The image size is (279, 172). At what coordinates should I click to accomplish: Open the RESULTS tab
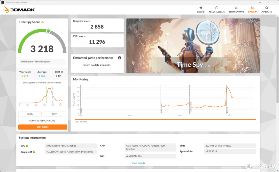[252, 10]
